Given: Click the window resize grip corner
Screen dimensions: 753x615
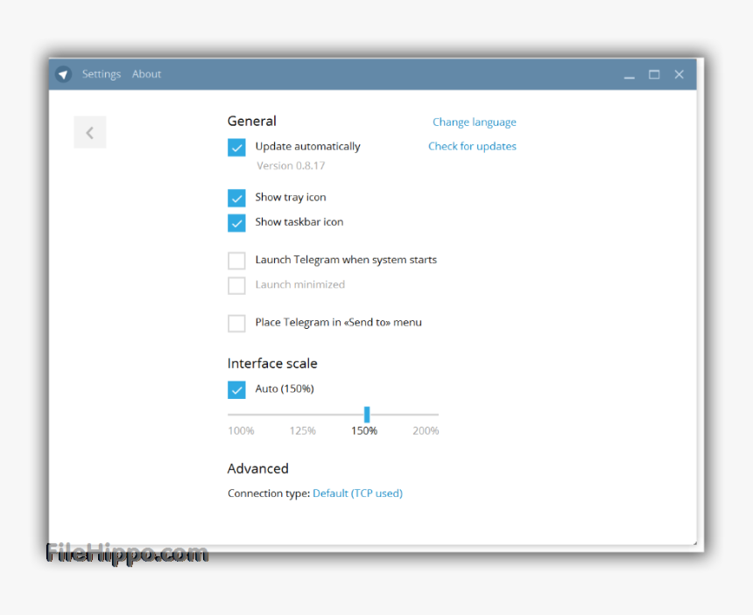Looking at the screenshot, I should tap(694, 542).
